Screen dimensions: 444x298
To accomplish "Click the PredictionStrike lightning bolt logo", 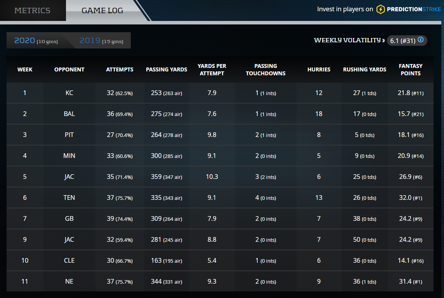I will point(381,9).
